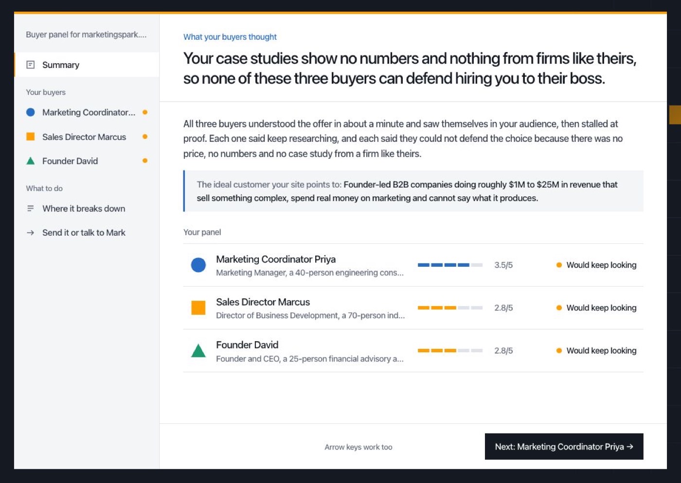This screenshot has width=681, height=483.
Task: Open Sales Director Marcus panel row
Action: click(413, 308)
